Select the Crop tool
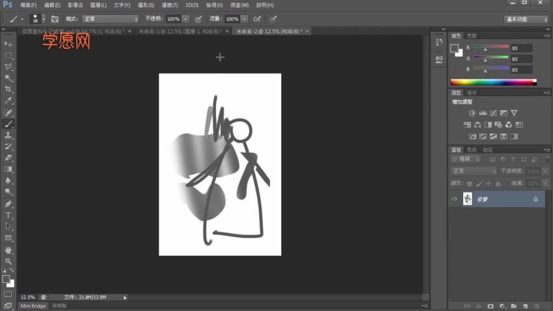 click(8, 89)
